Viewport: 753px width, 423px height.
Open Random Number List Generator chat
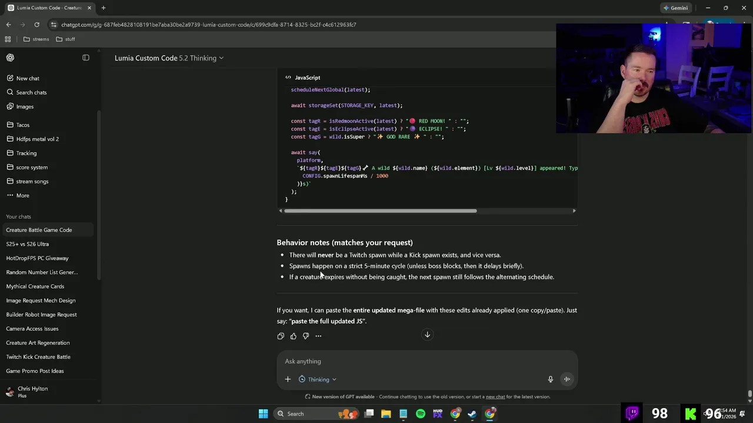click(42, 272)
